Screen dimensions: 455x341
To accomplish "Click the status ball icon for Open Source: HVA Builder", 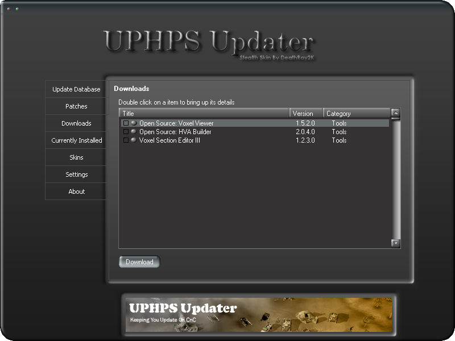I will click(134, 132).
